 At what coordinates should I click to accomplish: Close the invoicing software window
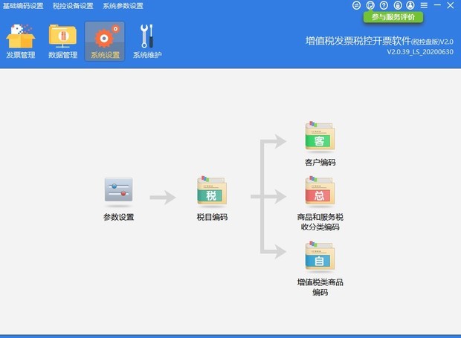(451, 5)
